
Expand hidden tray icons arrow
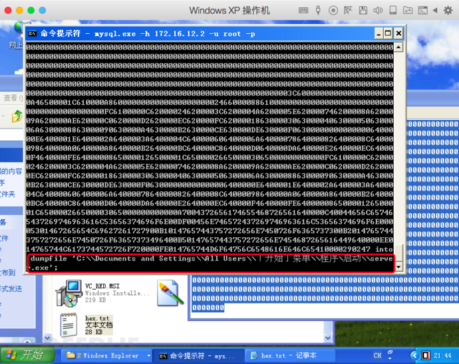[414, 355]
